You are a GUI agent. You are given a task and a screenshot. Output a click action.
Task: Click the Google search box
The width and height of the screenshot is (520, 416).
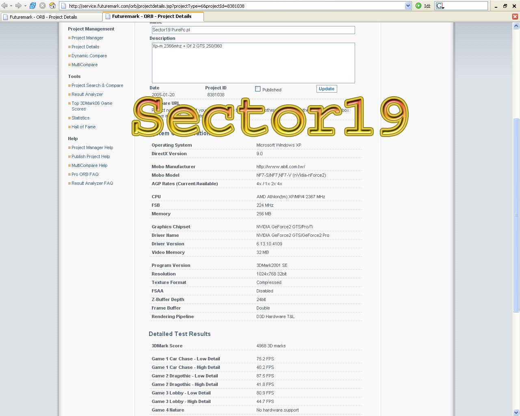click(466, 6)
